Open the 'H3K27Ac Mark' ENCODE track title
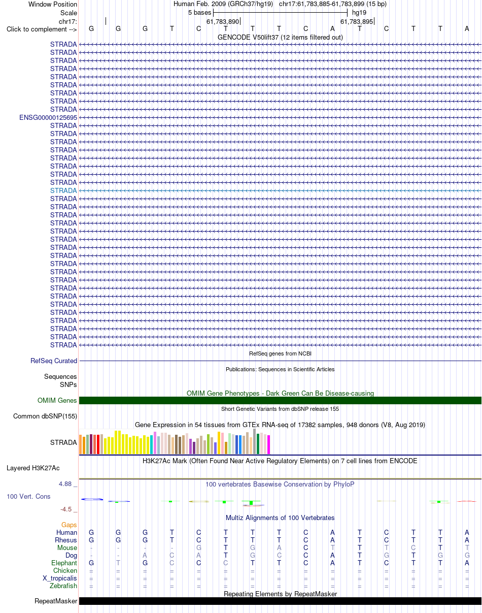The width and height of the screenshot is (482, 613). pos(280,461)
